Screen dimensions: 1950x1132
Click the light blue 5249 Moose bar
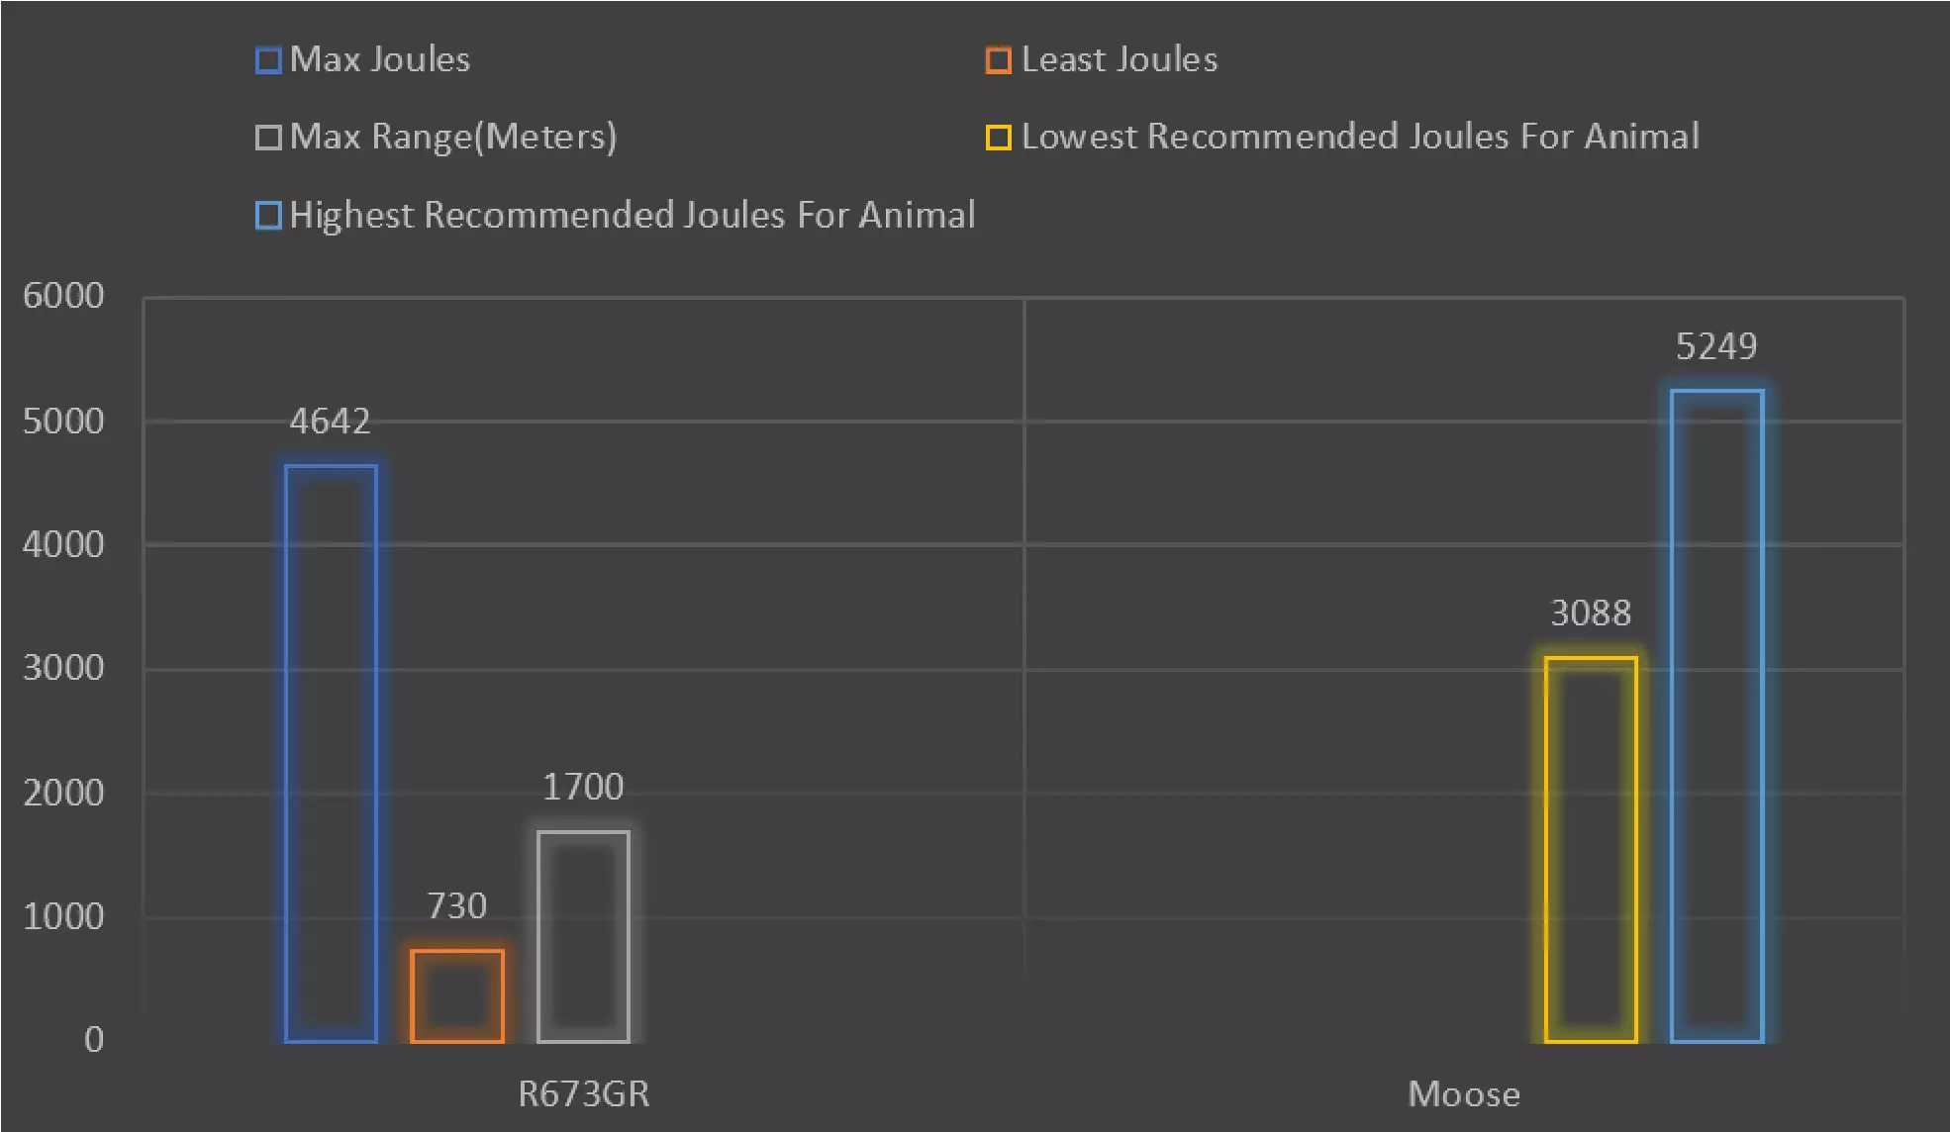[1716, 715]
